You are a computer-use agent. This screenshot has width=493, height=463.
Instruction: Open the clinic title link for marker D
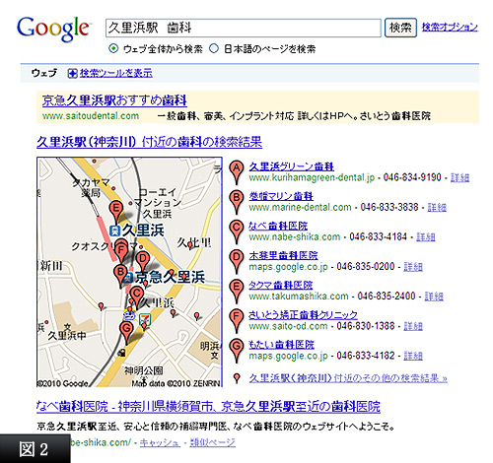(x=283, y=255)
